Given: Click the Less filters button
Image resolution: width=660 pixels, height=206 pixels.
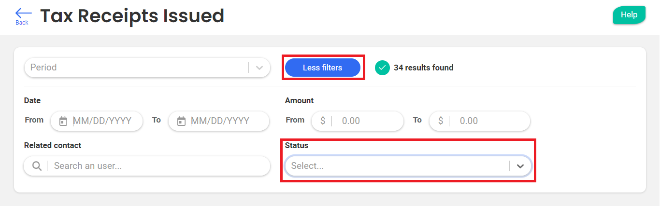Looking at the screenshot, I should click(322, 68).
